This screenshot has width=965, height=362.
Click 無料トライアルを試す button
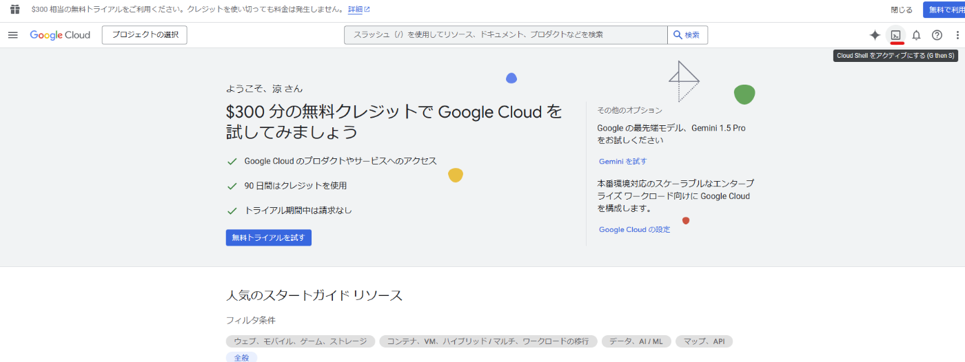[269, 237]
